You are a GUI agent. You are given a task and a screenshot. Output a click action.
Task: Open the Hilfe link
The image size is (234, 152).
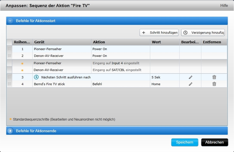click(x=224, y=6)
